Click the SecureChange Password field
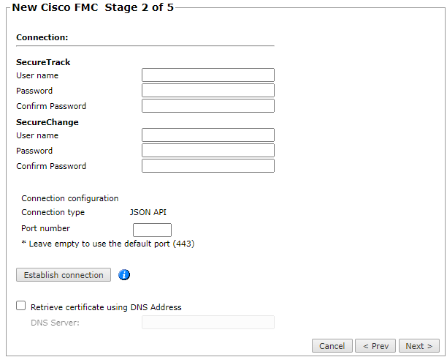The height and width of the screenshot is (357, 447). pyautogui.click(x=207, y=151)
